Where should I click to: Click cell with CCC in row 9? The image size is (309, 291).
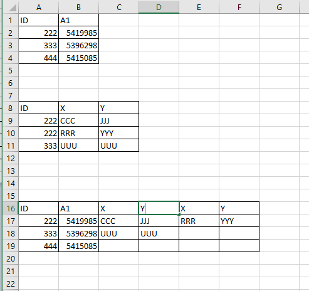pyautogui.click(x=79, y=120)
